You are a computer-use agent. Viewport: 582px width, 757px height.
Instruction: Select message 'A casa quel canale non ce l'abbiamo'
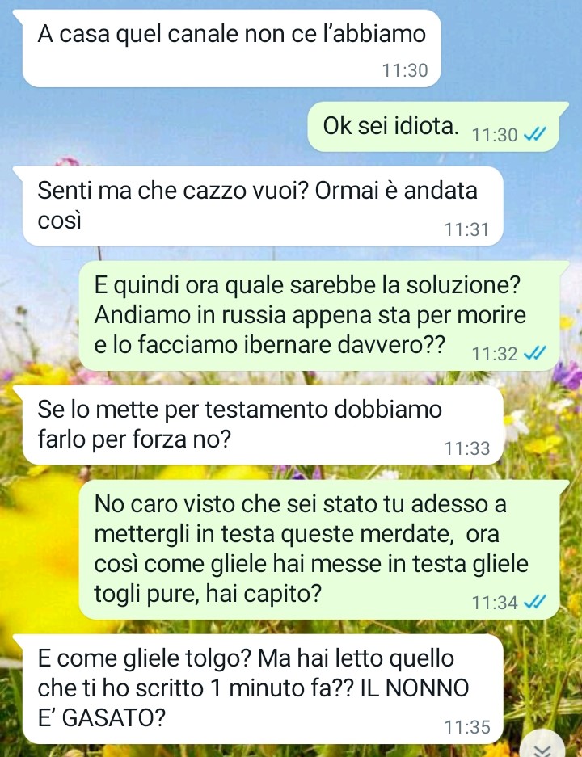point(231,48)
